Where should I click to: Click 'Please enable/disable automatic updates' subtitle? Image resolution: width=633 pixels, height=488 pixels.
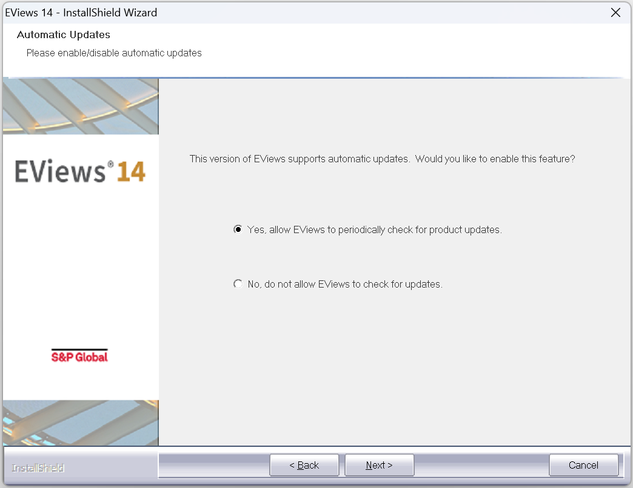(114, 53)
